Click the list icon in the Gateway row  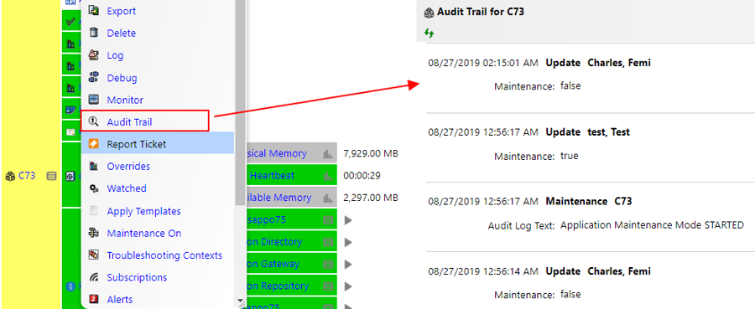pyautogui.click(x=328, y=265)
